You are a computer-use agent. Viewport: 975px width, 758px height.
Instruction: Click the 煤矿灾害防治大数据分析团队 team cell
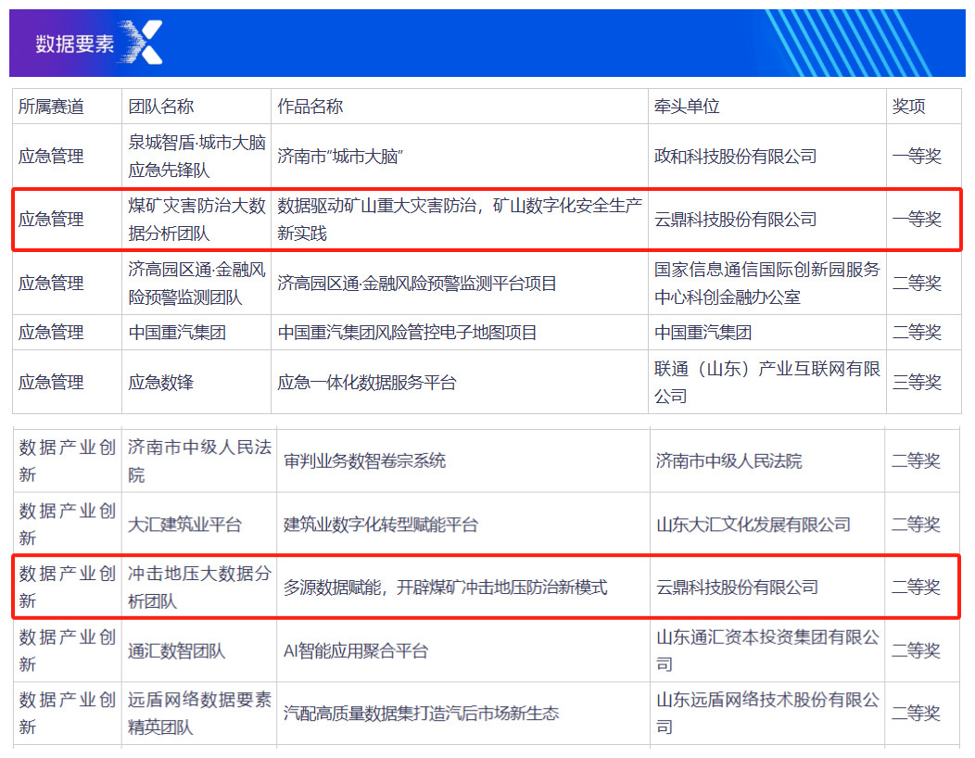click(196, 220)
